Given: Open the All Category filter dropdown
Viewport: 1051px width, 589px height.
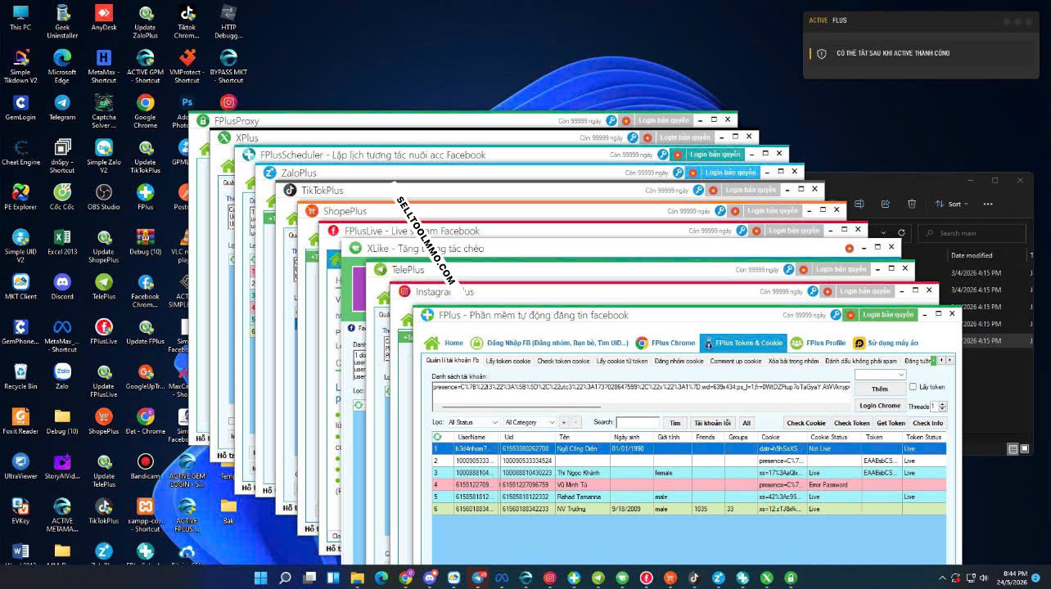Looking at the screenshot, I should [530, 423].
